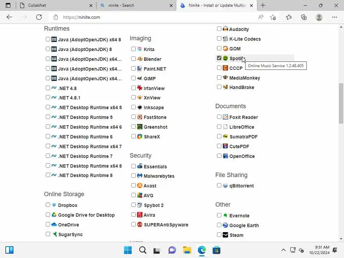Select the LibreOffice checkbox
The width and height of the screenshot is (344, 258).
[219, 127]
